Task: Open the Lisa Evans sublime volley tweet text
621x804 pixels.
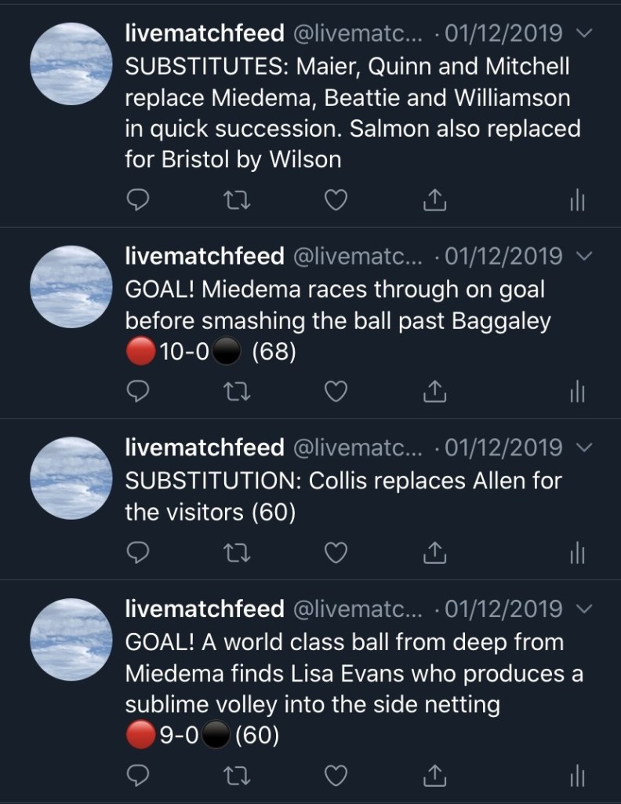Action: (x=353, y=689)
